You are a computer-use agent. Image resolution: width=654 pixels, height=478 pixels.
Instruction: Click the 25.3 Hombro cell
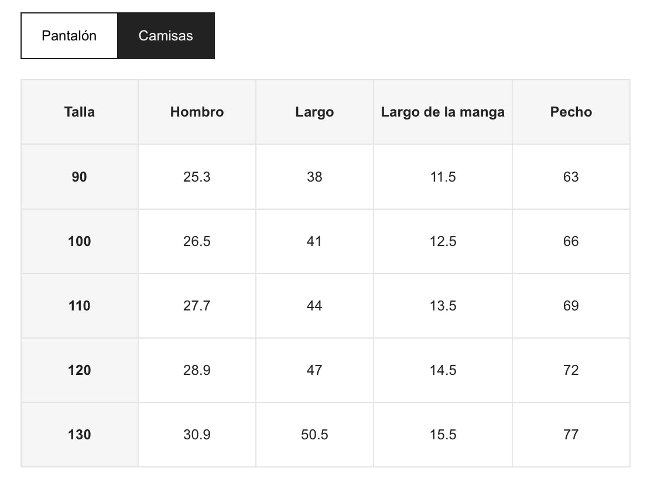(x=197, y=177)
